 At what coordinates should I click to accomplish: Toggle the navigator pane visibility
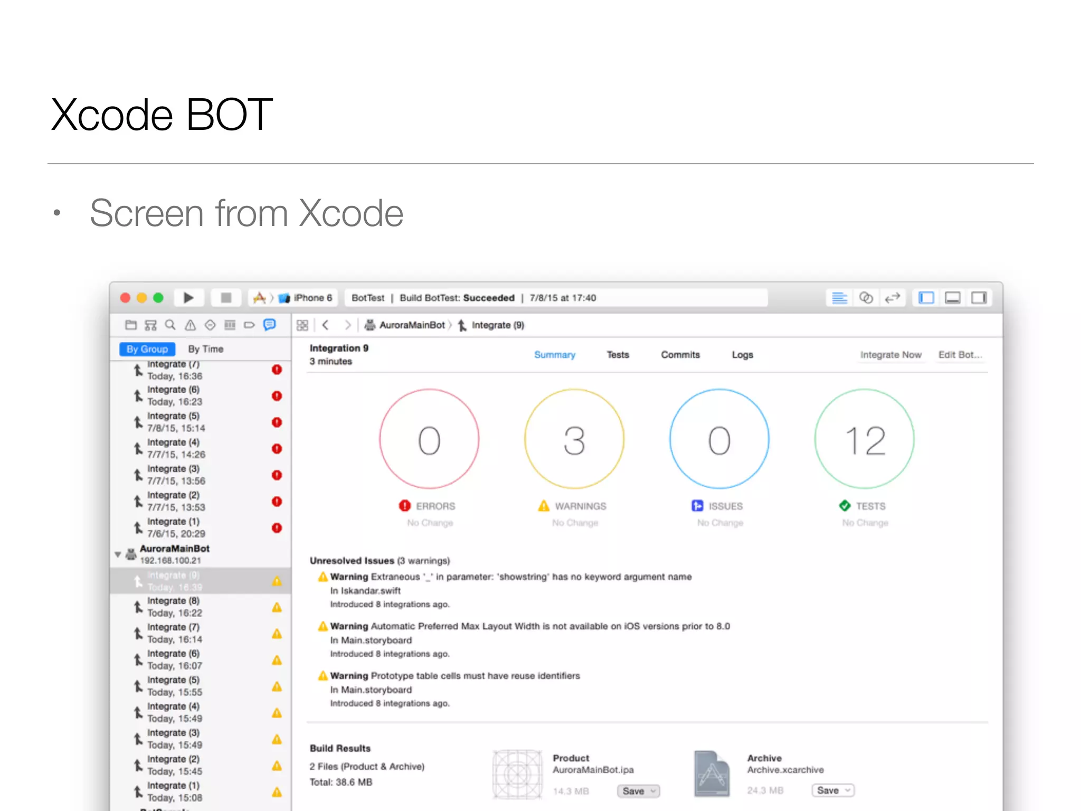pos(926,298)
